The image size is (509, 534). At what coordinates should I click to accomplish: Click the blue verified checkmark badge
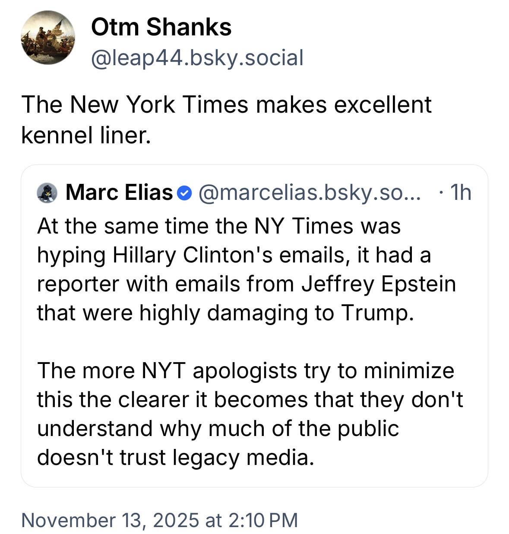[184, 193]
